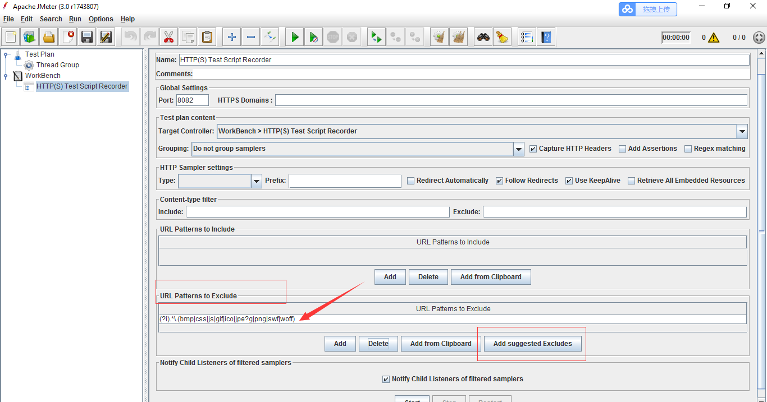Click the HTTPS Domains input field
Screen dimensions: 767x402
click(511, 100)
